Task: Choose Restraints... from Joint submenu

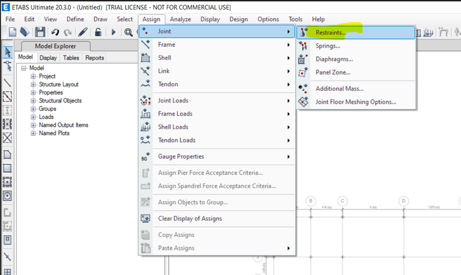Action: pos(356,32)
